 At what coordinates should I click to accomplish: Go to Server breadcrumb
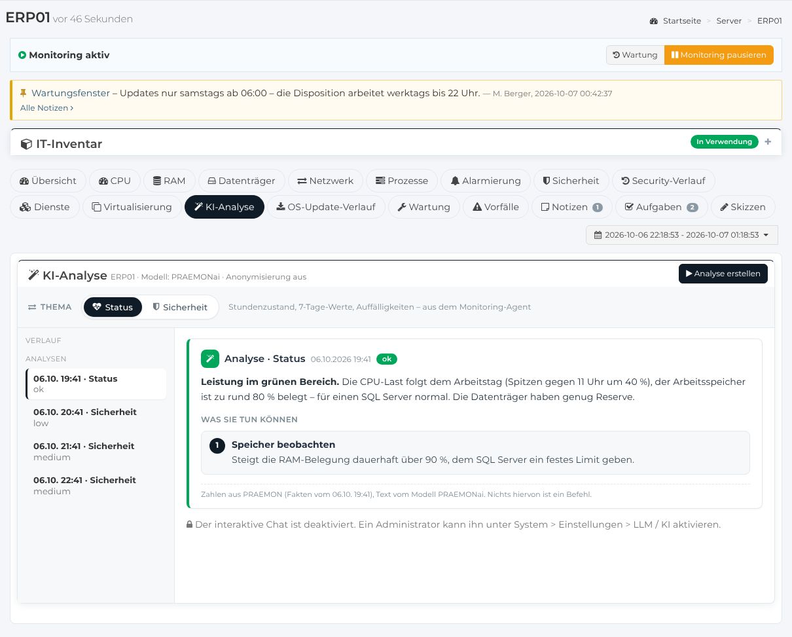729,21
